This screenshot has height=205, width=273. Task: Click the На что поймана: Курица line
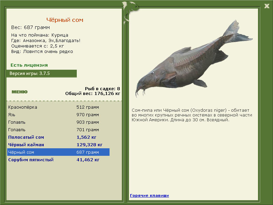(40, 35)
